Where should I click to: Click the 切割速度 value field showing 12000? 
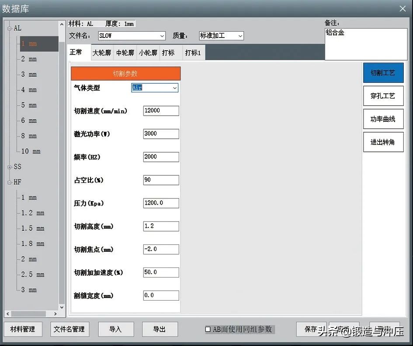(x=160, y=110)
